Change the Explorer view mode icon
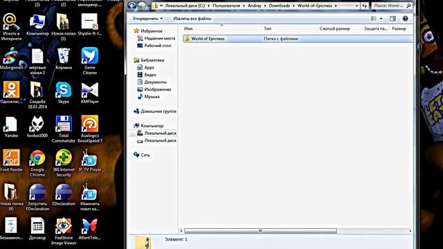The width and height of the screenshot is (443, 249). click(374, 19)
